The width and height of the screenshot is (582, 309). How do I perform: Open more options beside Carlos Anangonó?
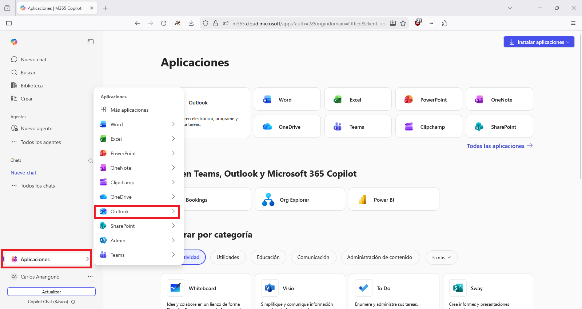coord(90,276)
